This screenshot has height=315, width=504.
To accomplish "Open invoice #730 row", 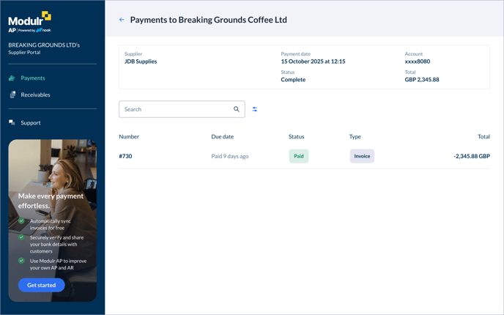I will point(305,156).
